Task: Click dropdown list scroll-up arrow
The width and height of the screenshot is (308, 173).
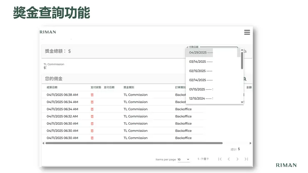Action: (x=242, y=50)
